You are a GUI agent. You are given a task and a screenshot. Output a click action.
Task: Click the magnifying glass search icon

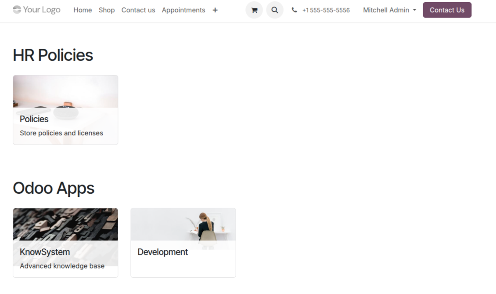pos(275,10)
